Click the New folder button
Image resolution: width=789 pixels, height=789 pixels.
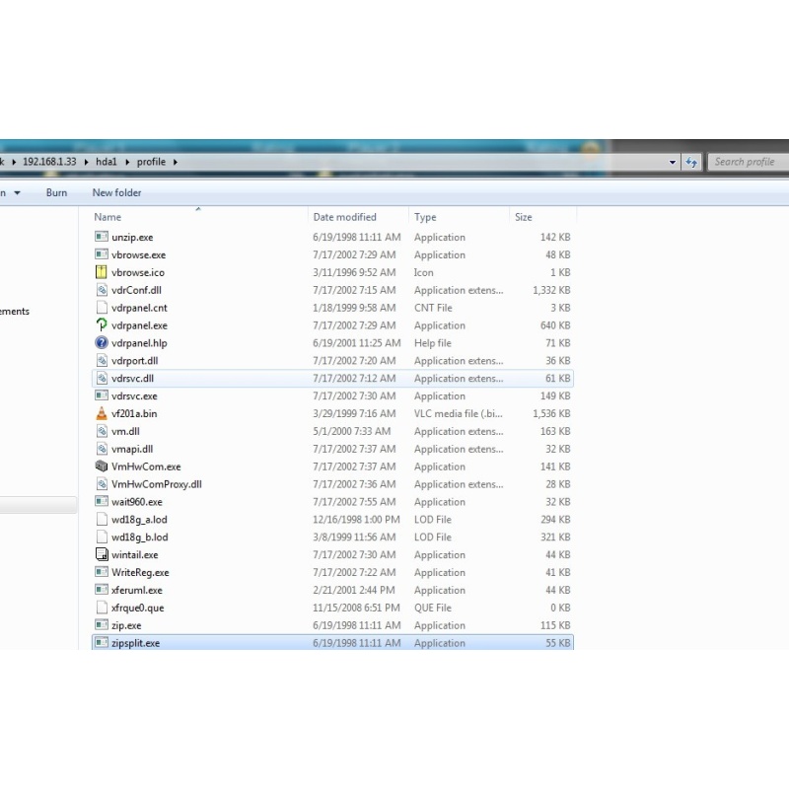tap(116, 192)
